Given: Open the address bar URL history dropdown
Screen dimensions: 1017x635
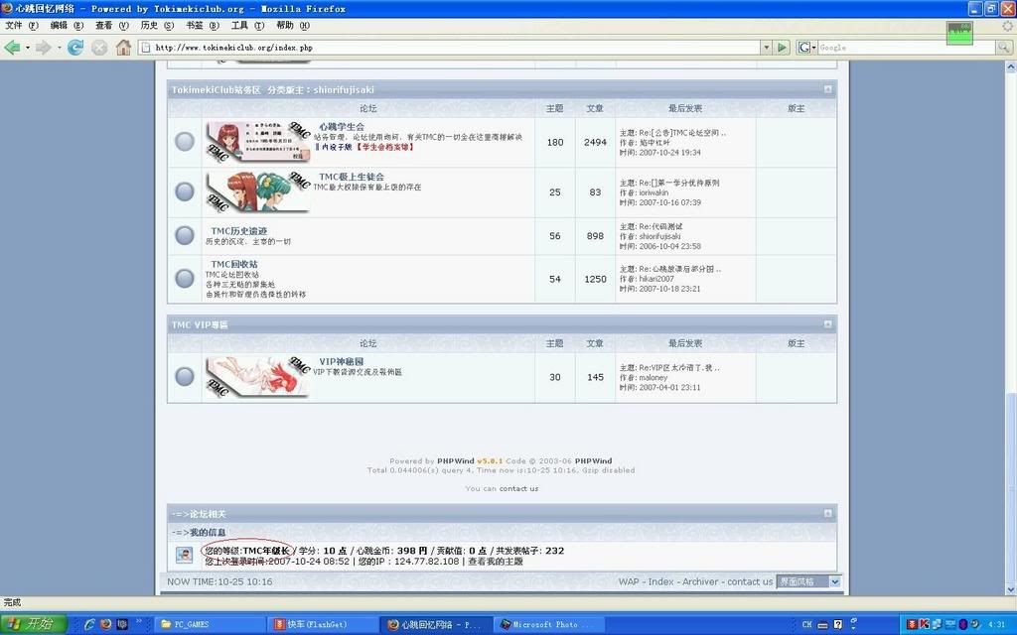Looking at the screenshot, I should pyautogui.click(x=766, y=48).
